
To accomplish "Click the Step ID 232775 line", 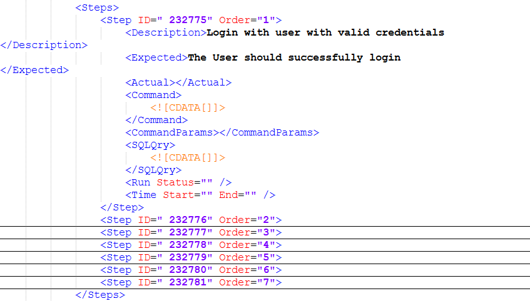I will pos(191,20).
